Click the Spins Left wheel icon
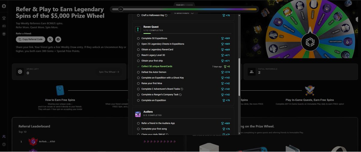361x152 pixels. coord(20,72)
